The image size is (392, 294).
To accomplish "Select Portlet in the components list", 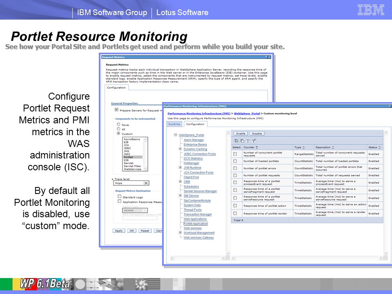I will coord(133,157).
